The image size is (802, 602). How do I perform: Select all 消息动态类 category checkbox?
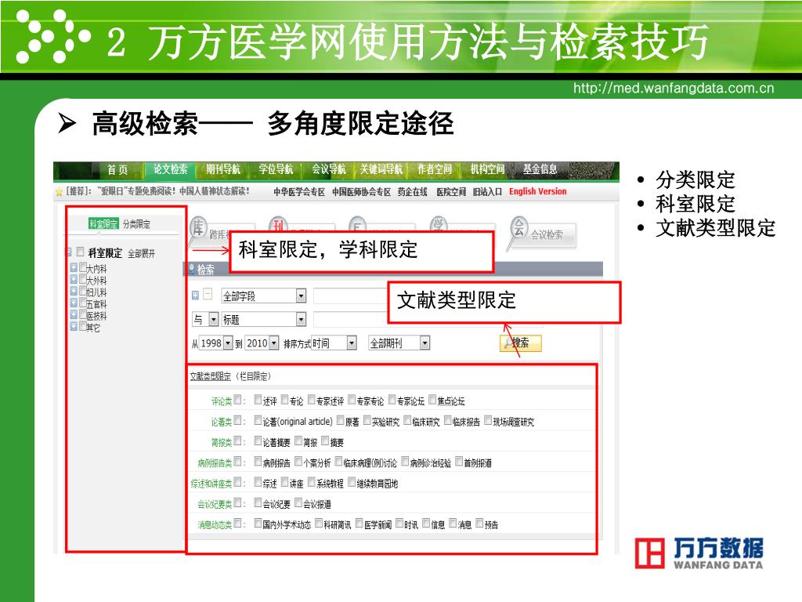[237, 523]
